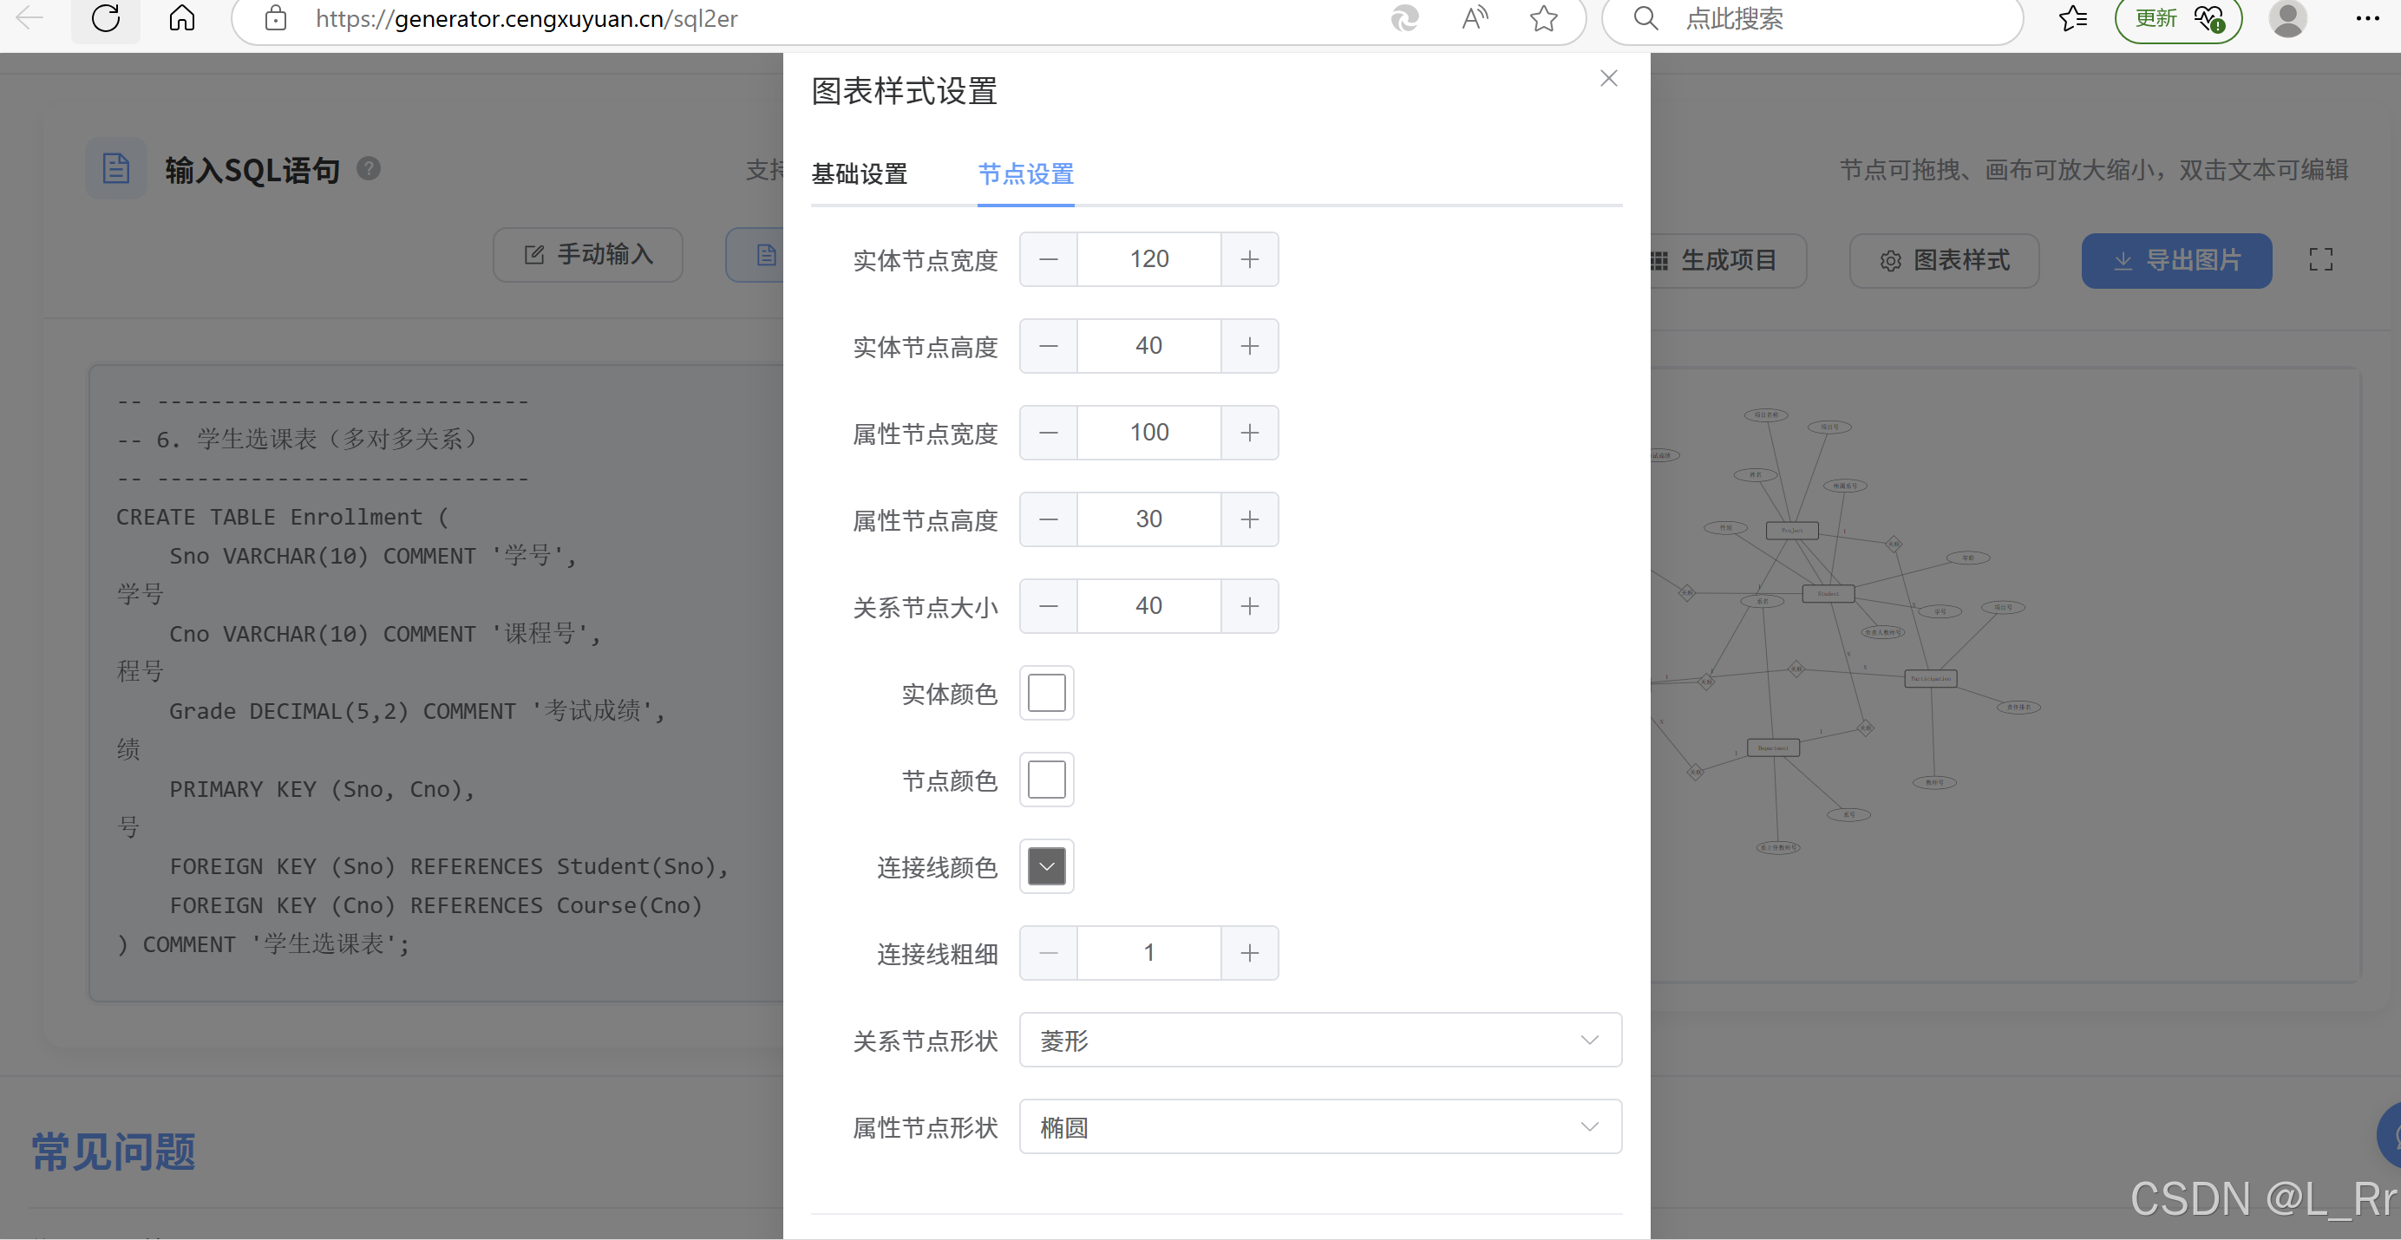
Task: Expand 属性节点形状 dropdown
Action: 1320,1126
